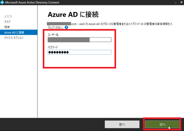Click the Microsoft Azure Active Directory Connect title text
The height and width of the screenshot is (131, 184).
pos(32,3)
